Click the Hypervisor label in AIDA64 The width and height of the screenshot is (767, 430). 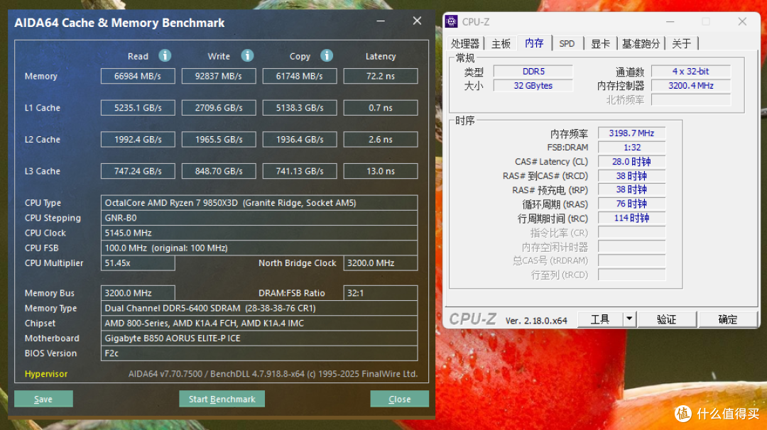(x=46, y=374)
